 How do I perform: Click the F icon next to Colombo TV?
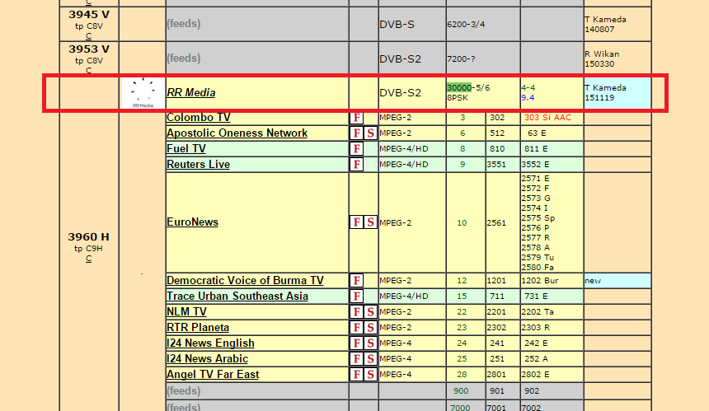[357, 118]
